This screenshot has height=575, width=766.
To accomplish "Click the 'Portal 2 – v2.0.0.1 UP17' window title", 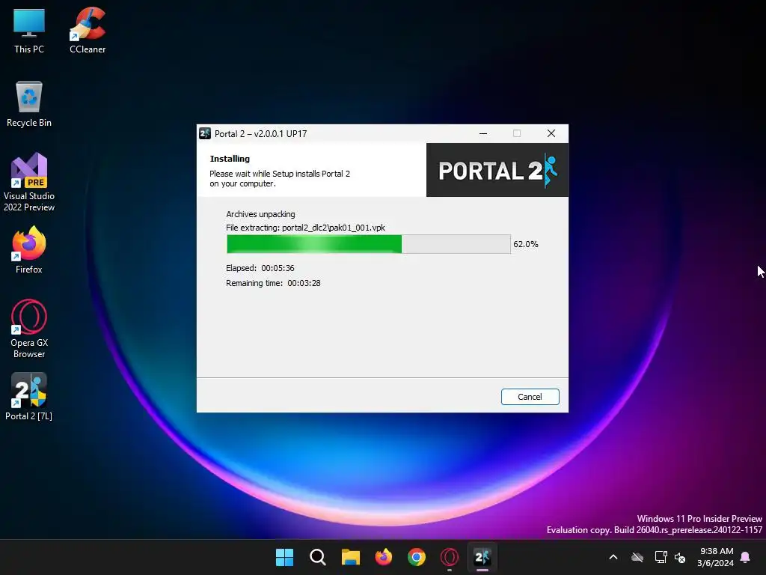I will (x=261, y=133).
